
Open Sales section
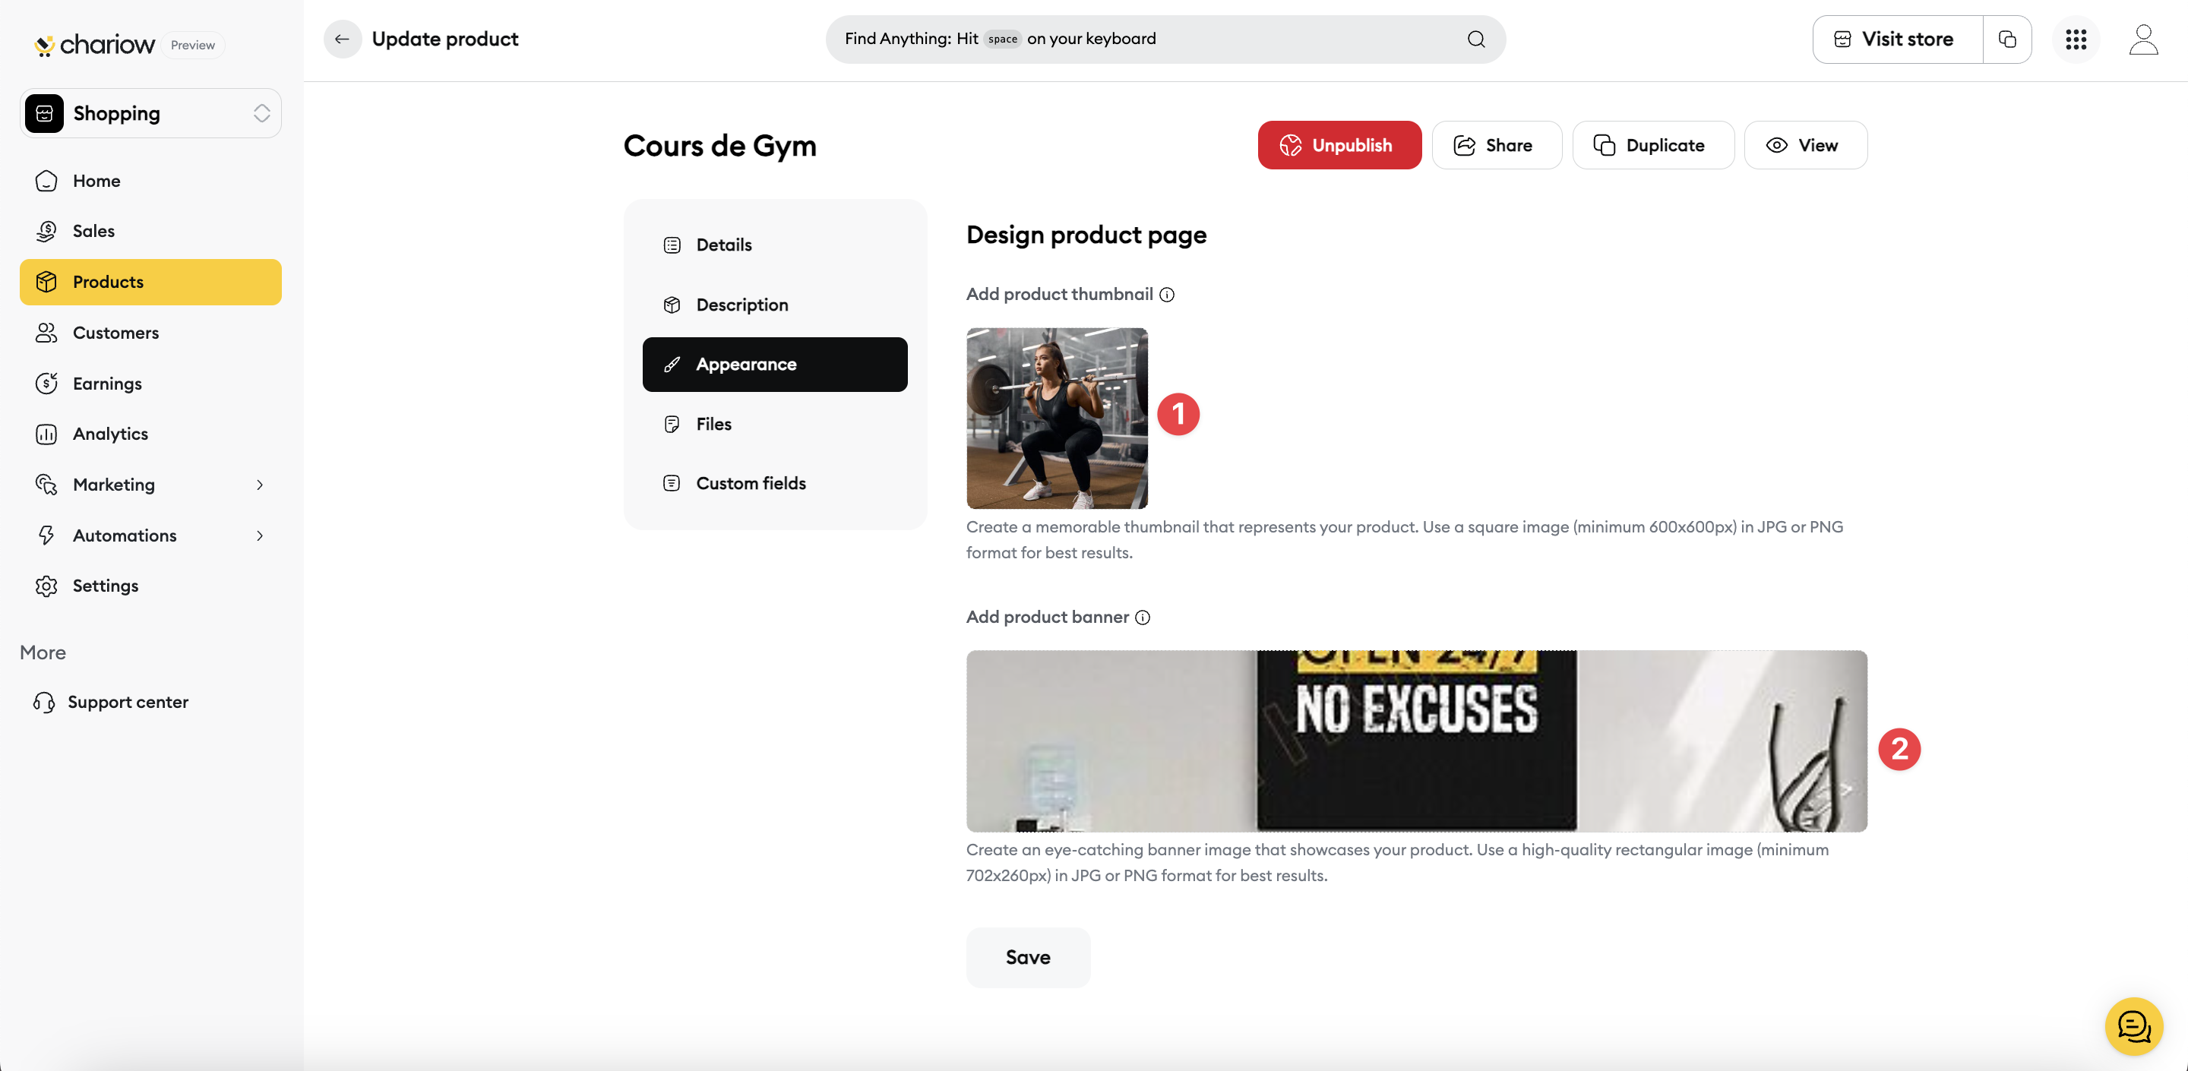pos(150,231)
